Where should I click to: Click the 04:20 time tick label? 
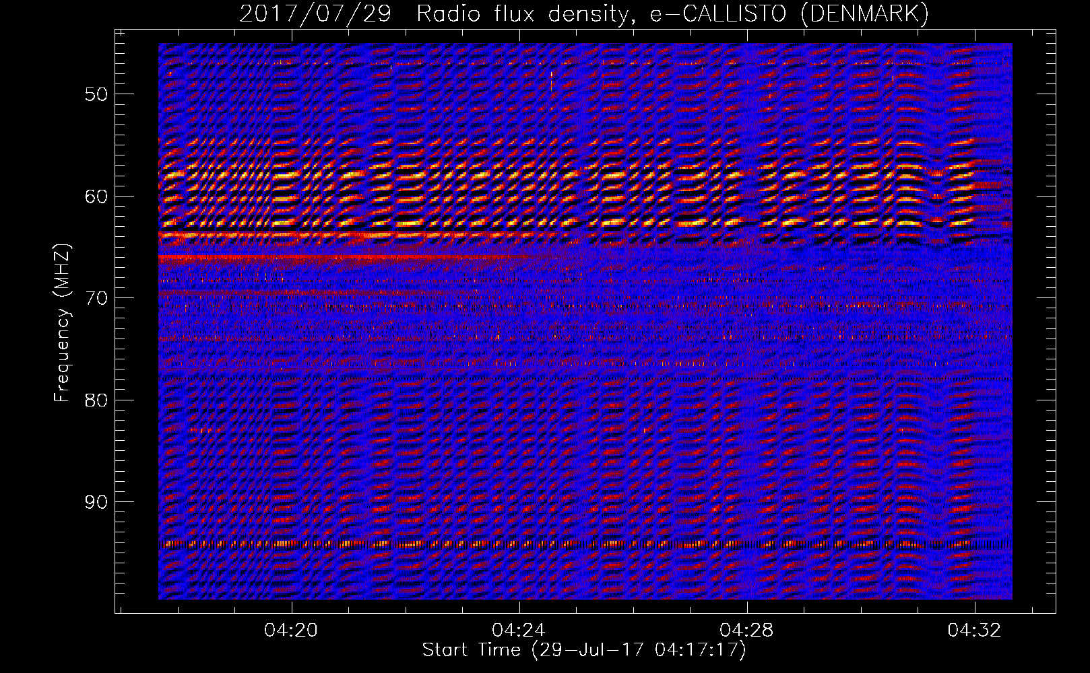291,631
